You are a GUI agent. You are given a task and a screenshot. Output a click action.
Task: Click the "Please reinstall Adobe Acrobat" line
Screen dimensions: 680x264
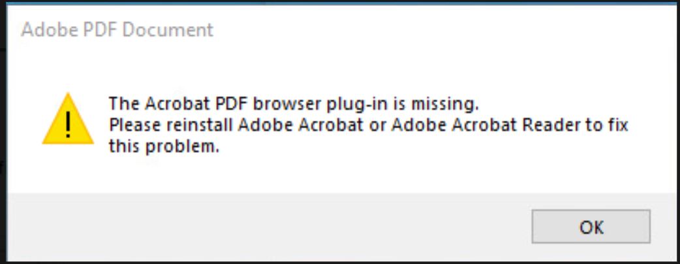367,125
